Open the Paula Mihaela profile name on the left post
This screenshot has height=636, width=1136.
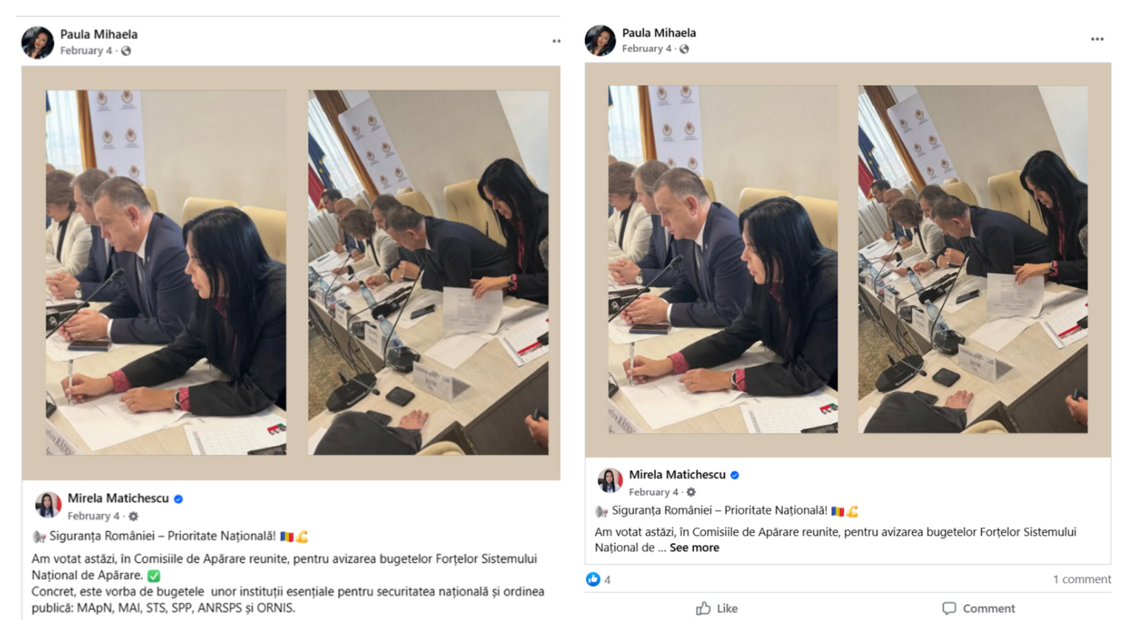(99, 34)
